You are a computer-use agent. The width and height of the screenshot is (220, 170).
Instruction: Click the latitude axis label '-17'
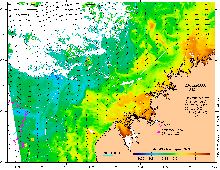2,137
